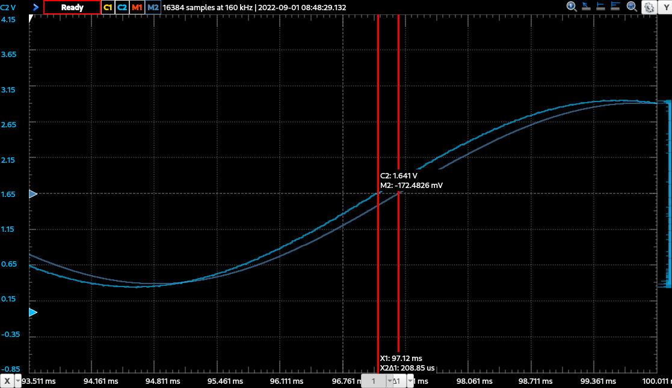Image resolution: width=672 pixels, height=388 pixels.
Task: Click the -0.85 voltage axis label
Action: 10,369
